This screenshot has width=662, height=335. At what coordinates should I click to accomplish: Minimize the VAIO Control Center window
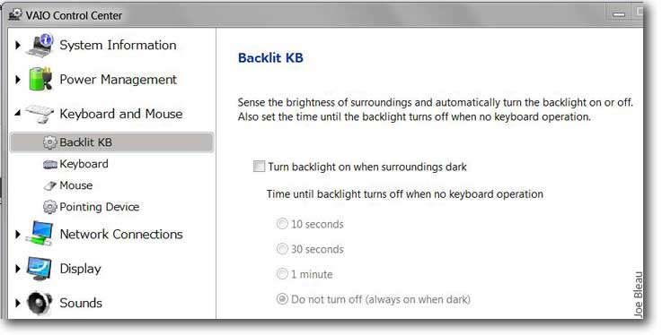tap(619, 14)
